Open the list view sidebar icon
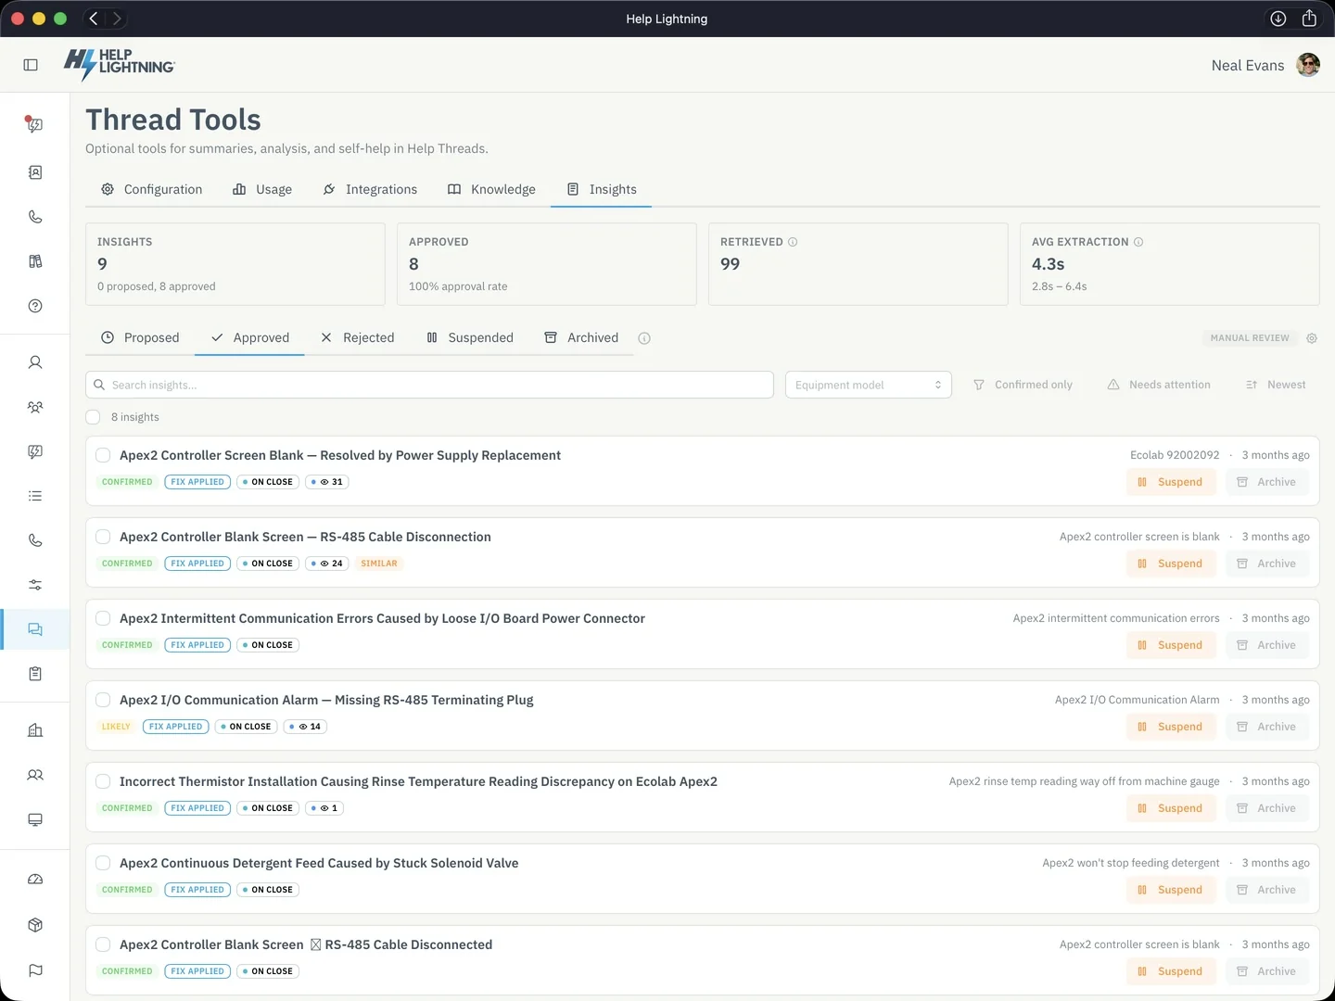The image size is (1335, 1001). (x=35, y=496)
